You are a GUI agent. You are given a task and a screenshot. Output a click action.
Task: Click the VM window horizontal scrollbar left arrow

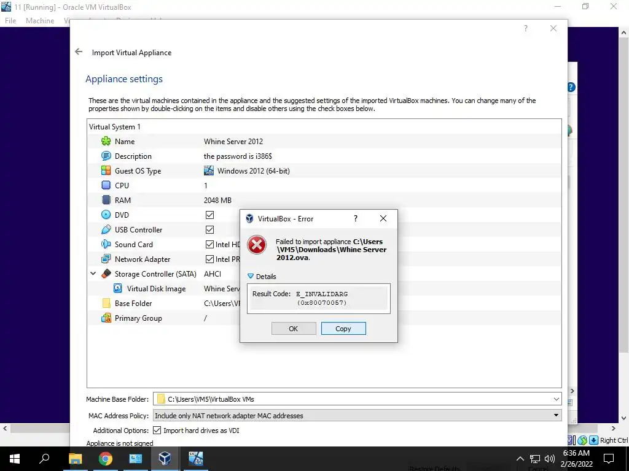coord(5,428)
